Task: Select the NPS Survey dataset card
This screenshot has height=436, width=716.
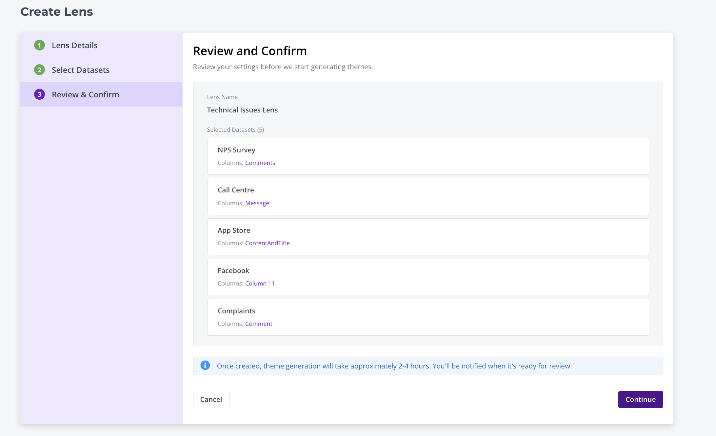Action: [428, 156]
